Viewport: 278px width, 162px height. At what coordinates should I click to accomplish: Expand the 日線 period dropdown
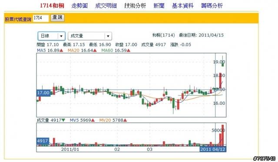52,36
